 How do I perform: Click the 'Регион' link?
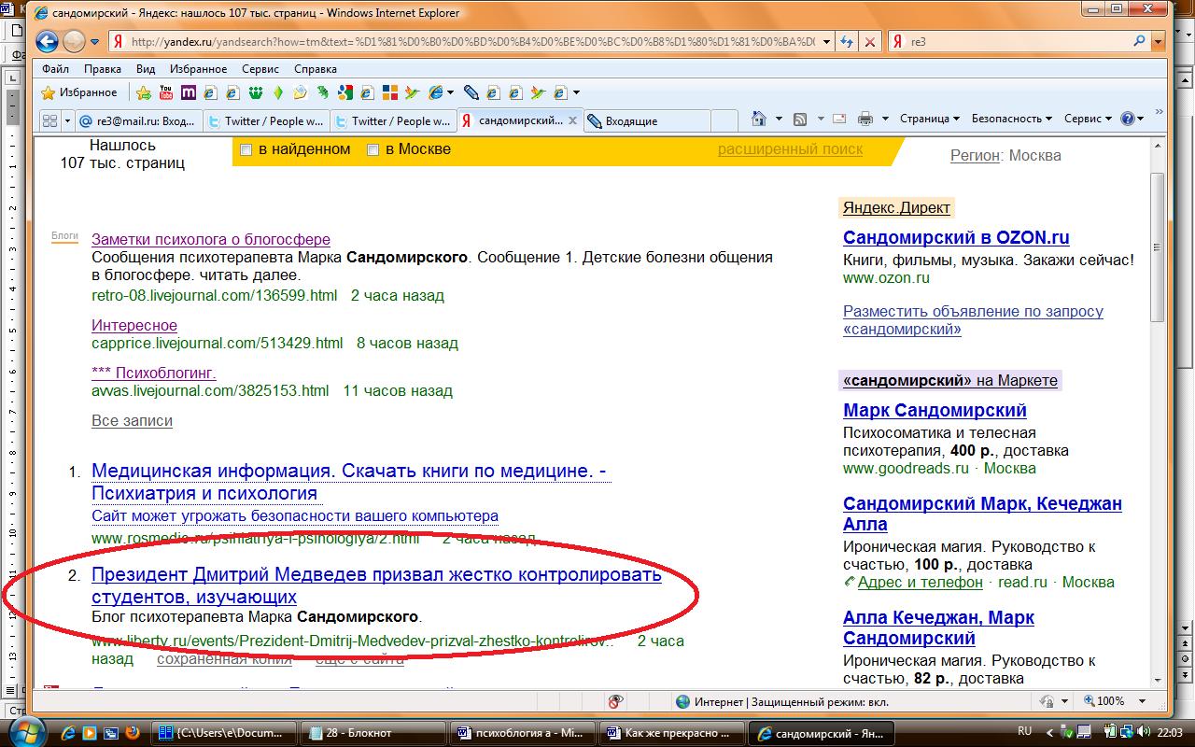976,156
